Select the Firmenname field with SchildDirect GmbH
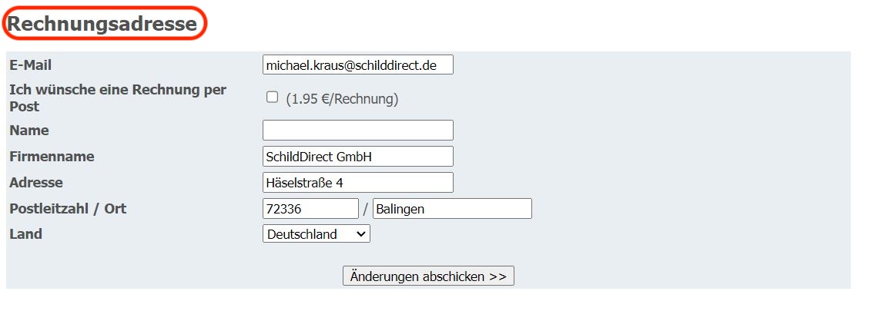This screenshot has height=311, width=881. click(x=358, y=157)
